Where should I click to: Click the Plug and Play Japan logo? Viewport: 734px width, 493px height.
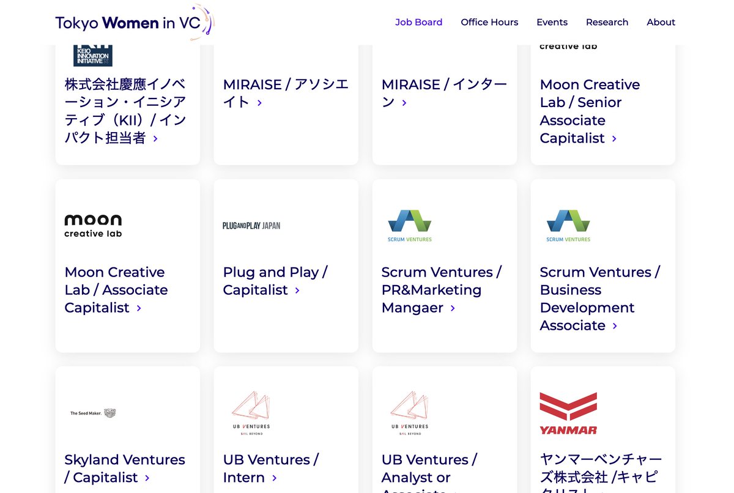tap(251, 226)
